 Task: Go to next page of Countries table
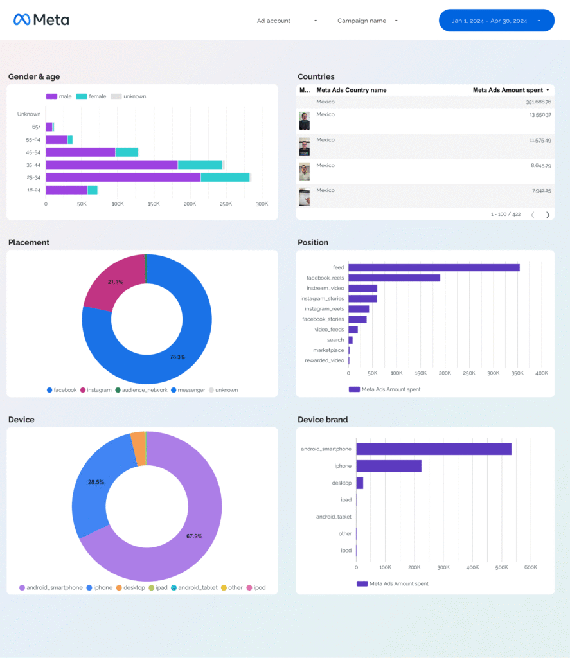coord(548,215)
